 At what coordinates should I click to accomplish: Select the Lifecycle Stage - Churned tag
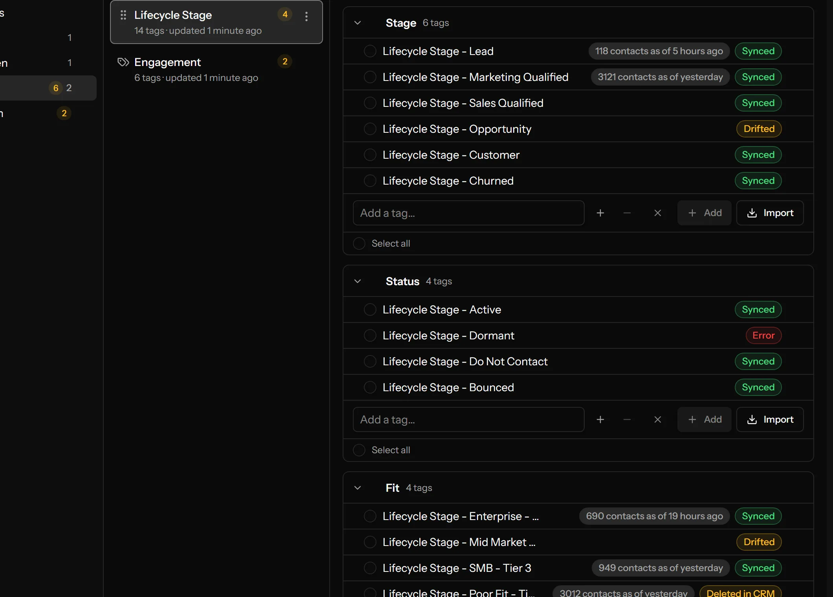370,181
